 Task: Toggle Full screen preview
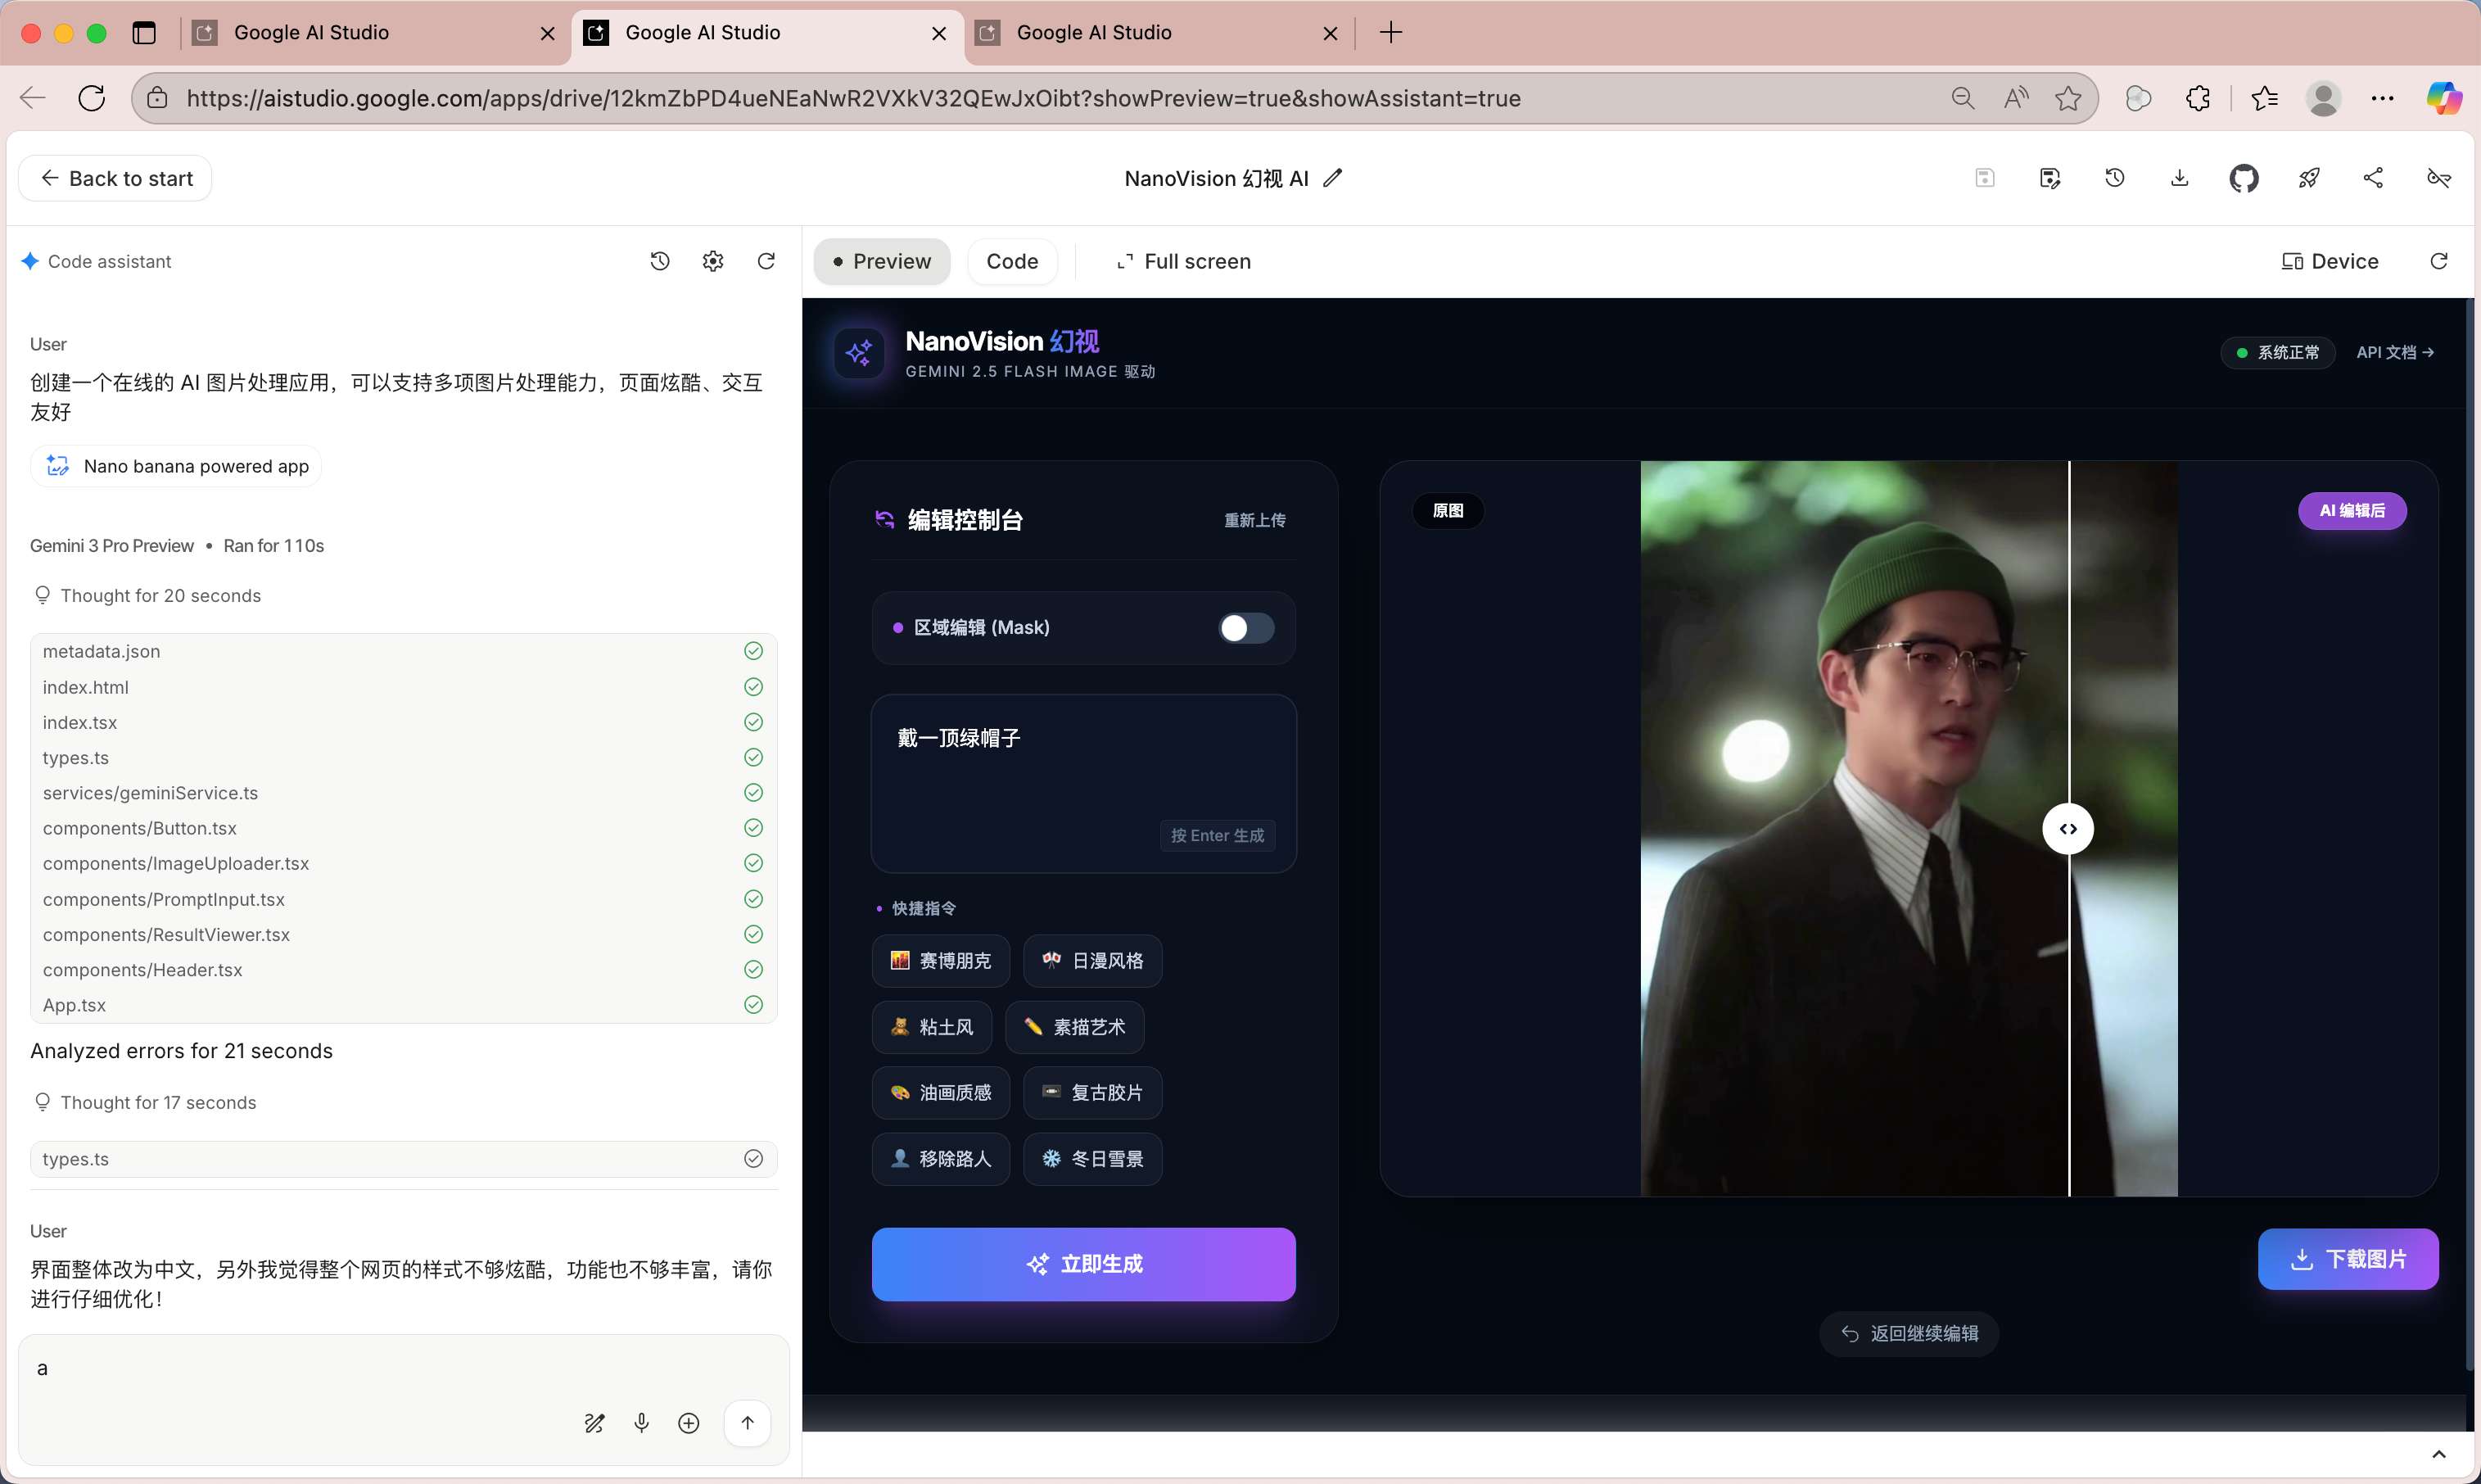(x=1183, y=262)
